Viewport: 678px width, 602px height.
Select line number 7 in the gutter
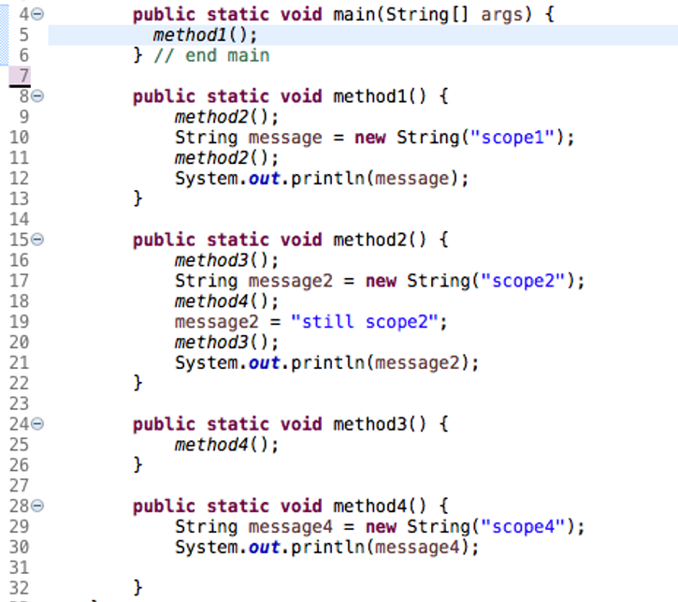point(23,76)
